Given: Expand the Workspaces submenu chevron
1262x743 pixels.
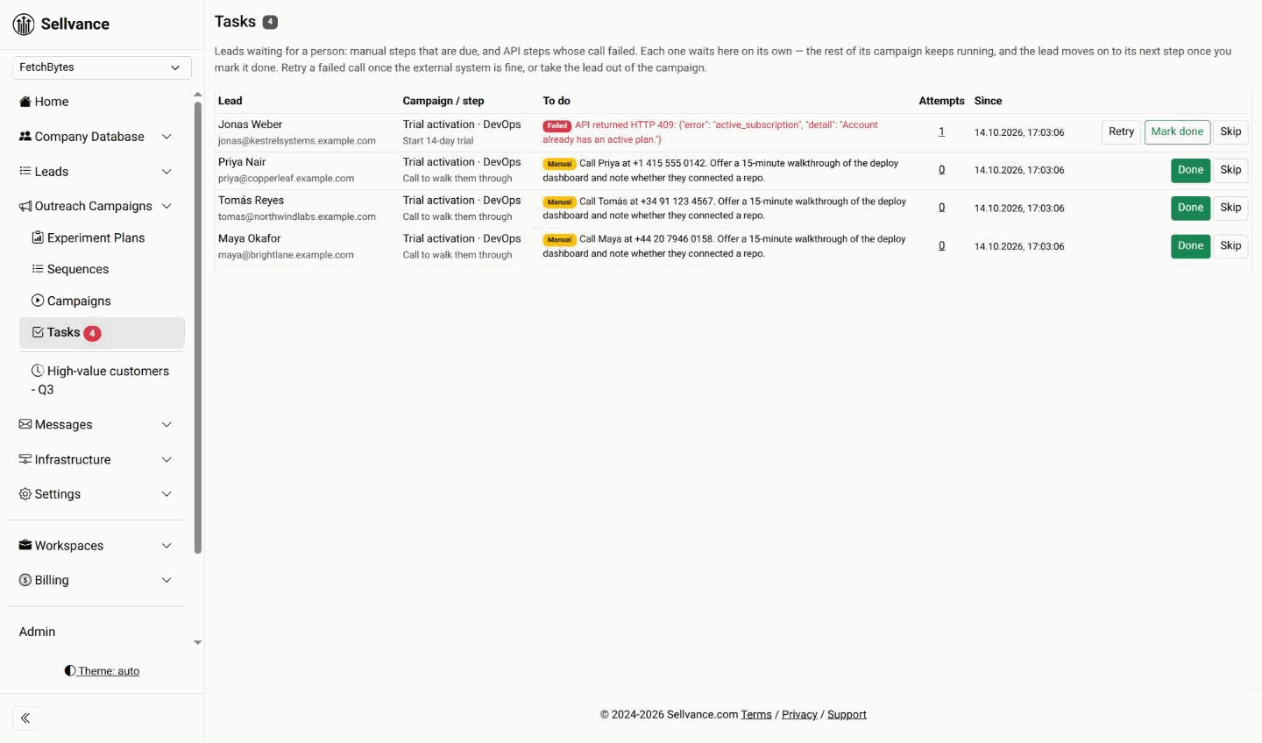Looking at the screenshot, I should click(x=167, y=545).
